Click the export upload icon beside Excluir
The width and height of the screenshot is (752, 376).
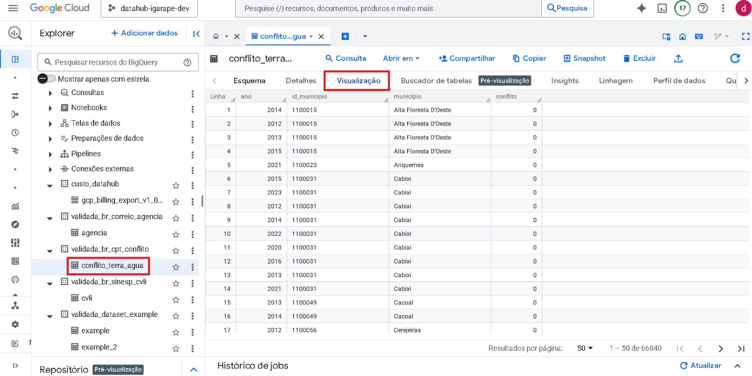[x=678, y=58]
